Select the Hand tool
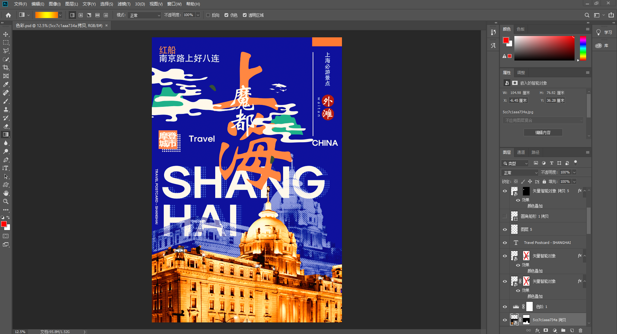The height and width of the screenshot is (334, 617). pyautogui.click(x=6, y=193)
